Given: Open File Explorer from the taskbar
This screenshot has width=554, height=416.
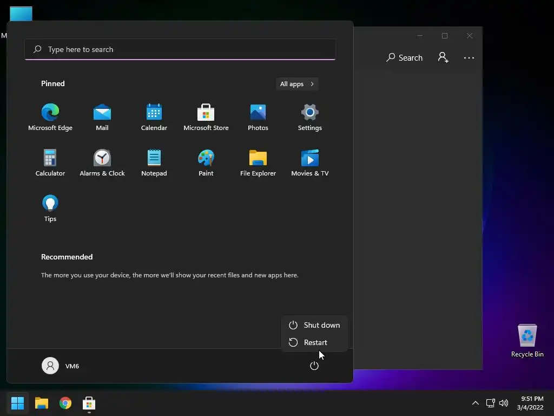Looking at the screenshot, I should click(x=41, y=403).
